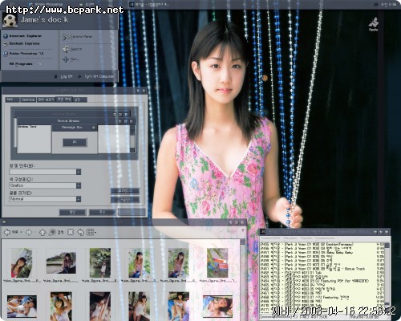Open the font size dropdown showing Normal

pyautogui.click(x=79, y=199)
